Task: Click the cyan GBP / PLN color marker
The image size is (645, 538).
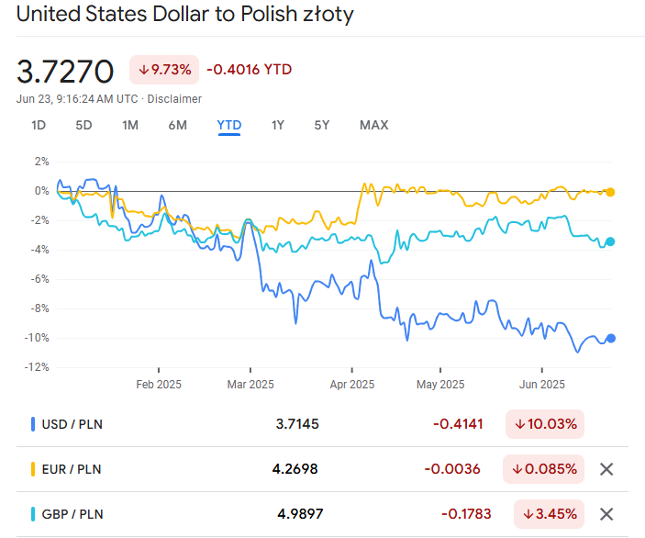Action: click(33, 514)
